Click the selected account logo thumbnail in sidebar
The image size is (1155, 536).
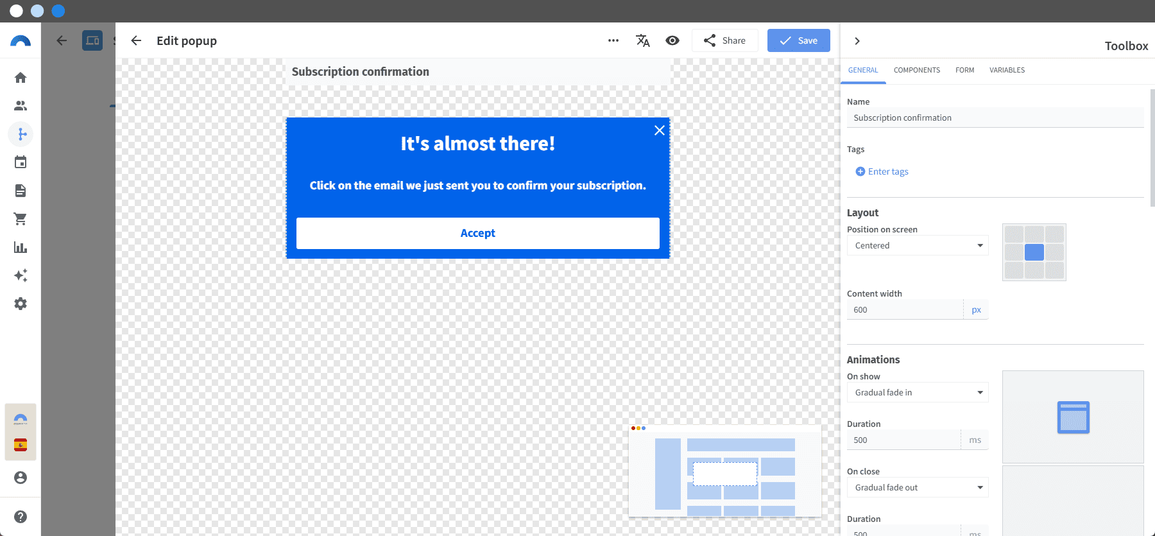coord(21,419)
